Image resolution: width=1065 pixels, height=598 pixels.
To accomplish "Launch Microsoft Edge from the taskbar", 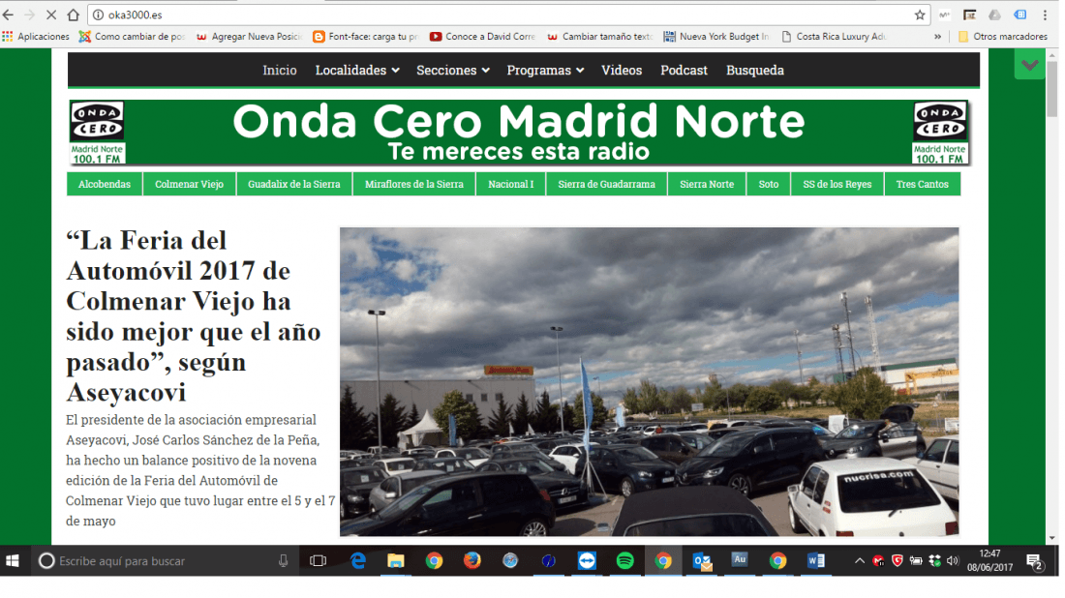I will 358,560.
